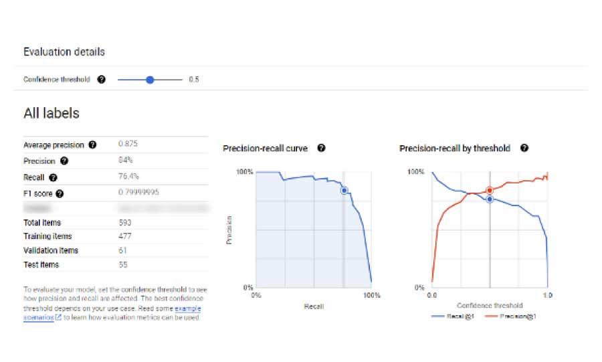Image resolution: width=602 pixels, height=362 pixels.
Task: Show the Recall metric help icon
Action: [x=53, y=178]
